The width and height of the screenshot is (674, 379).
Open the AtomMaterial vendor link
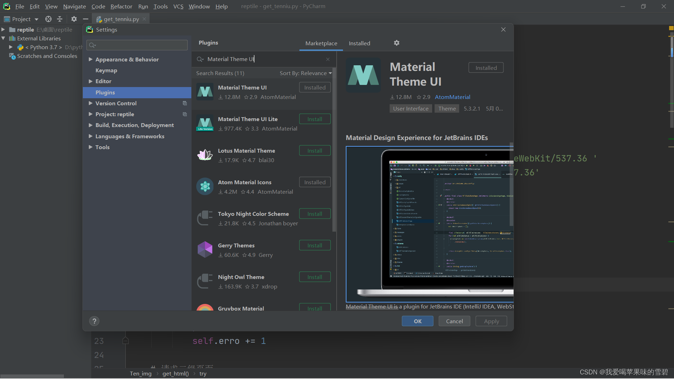[452, 97]
